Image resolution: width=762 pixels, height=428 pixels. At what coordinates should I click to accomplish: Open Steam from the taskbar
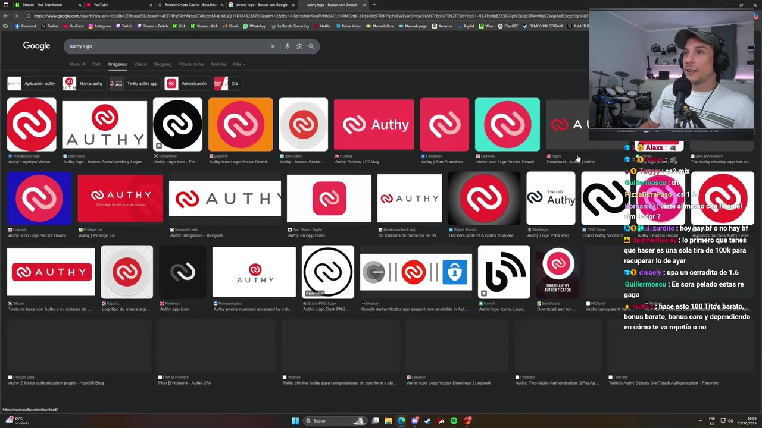[427, 421]
